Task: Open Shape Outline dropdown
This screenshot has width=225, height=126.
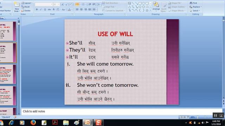Action: pyautogui.click(x=177, y=7)
